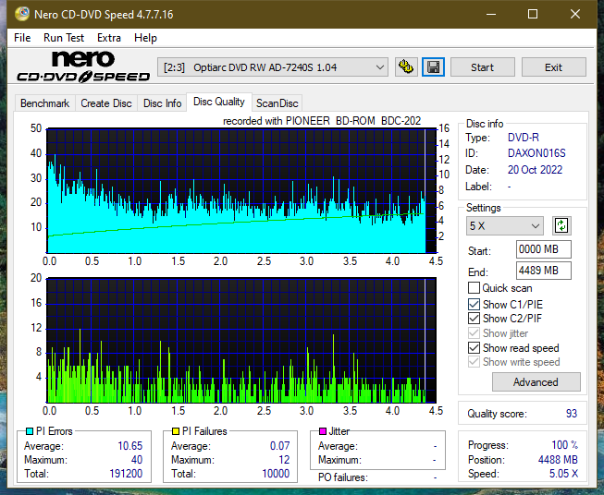The image size is (604, 495).
Task: Click the Start button
Action: tap(482, 67)
